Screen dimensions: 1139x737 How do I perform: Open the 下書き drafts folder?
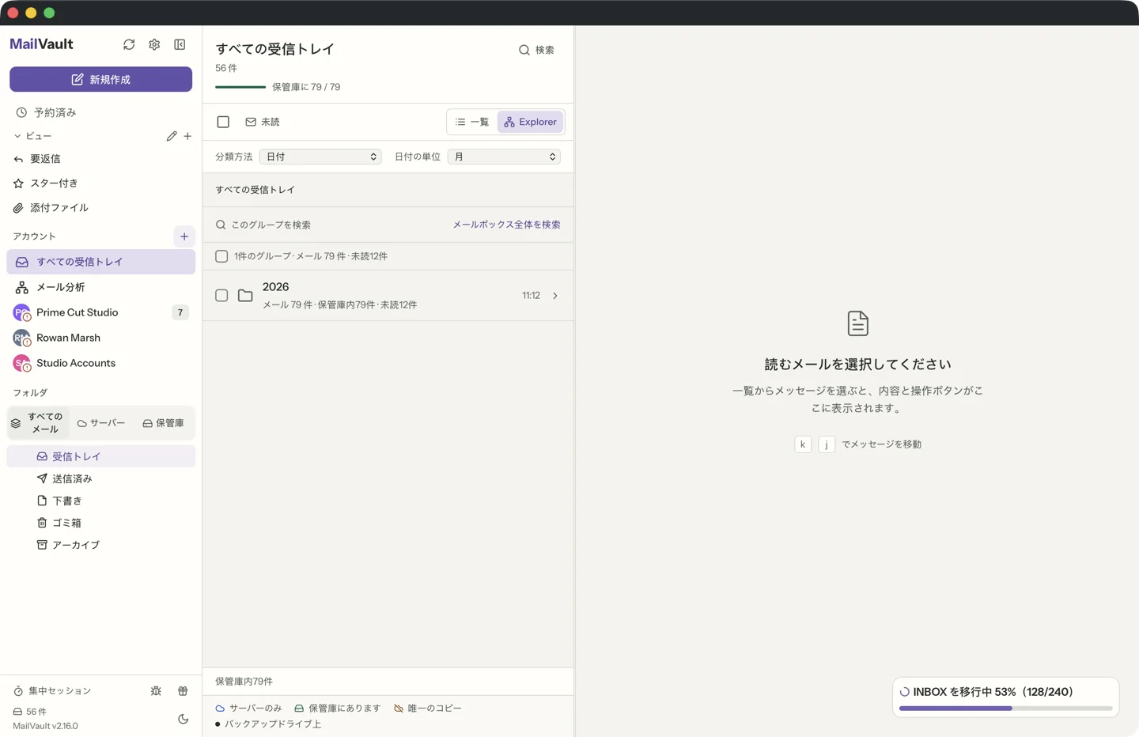(100, 501)
